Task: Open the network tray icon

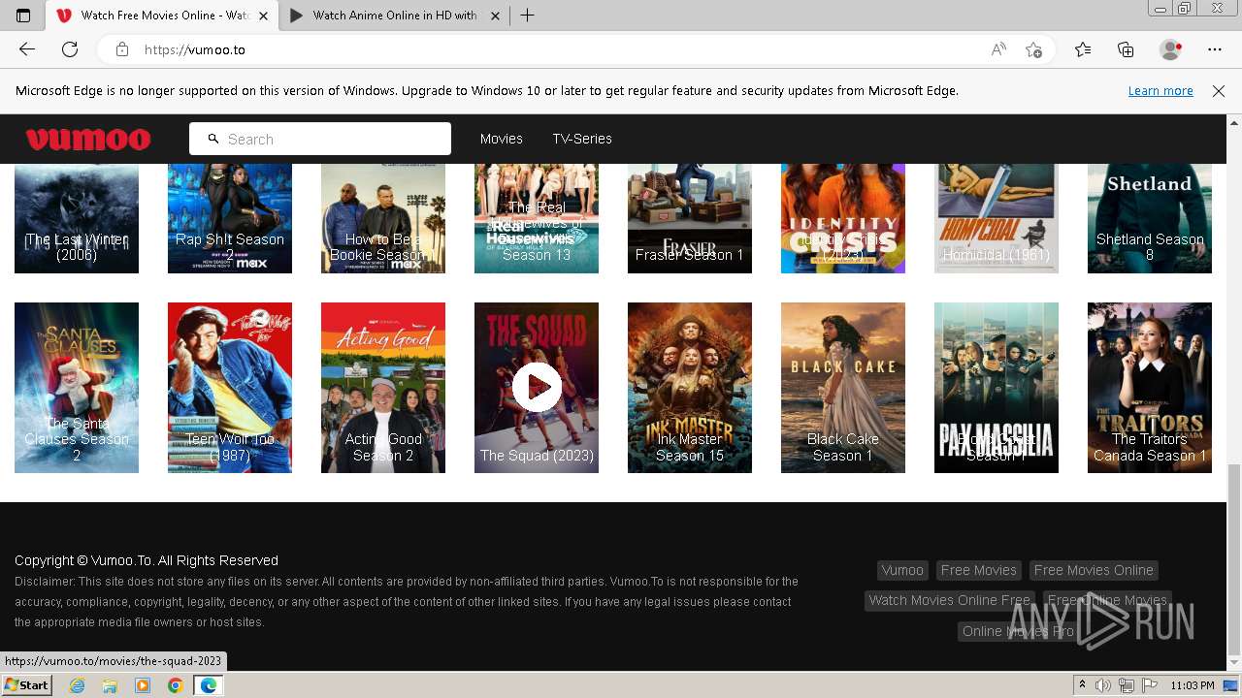Action: pos(1127,685)
